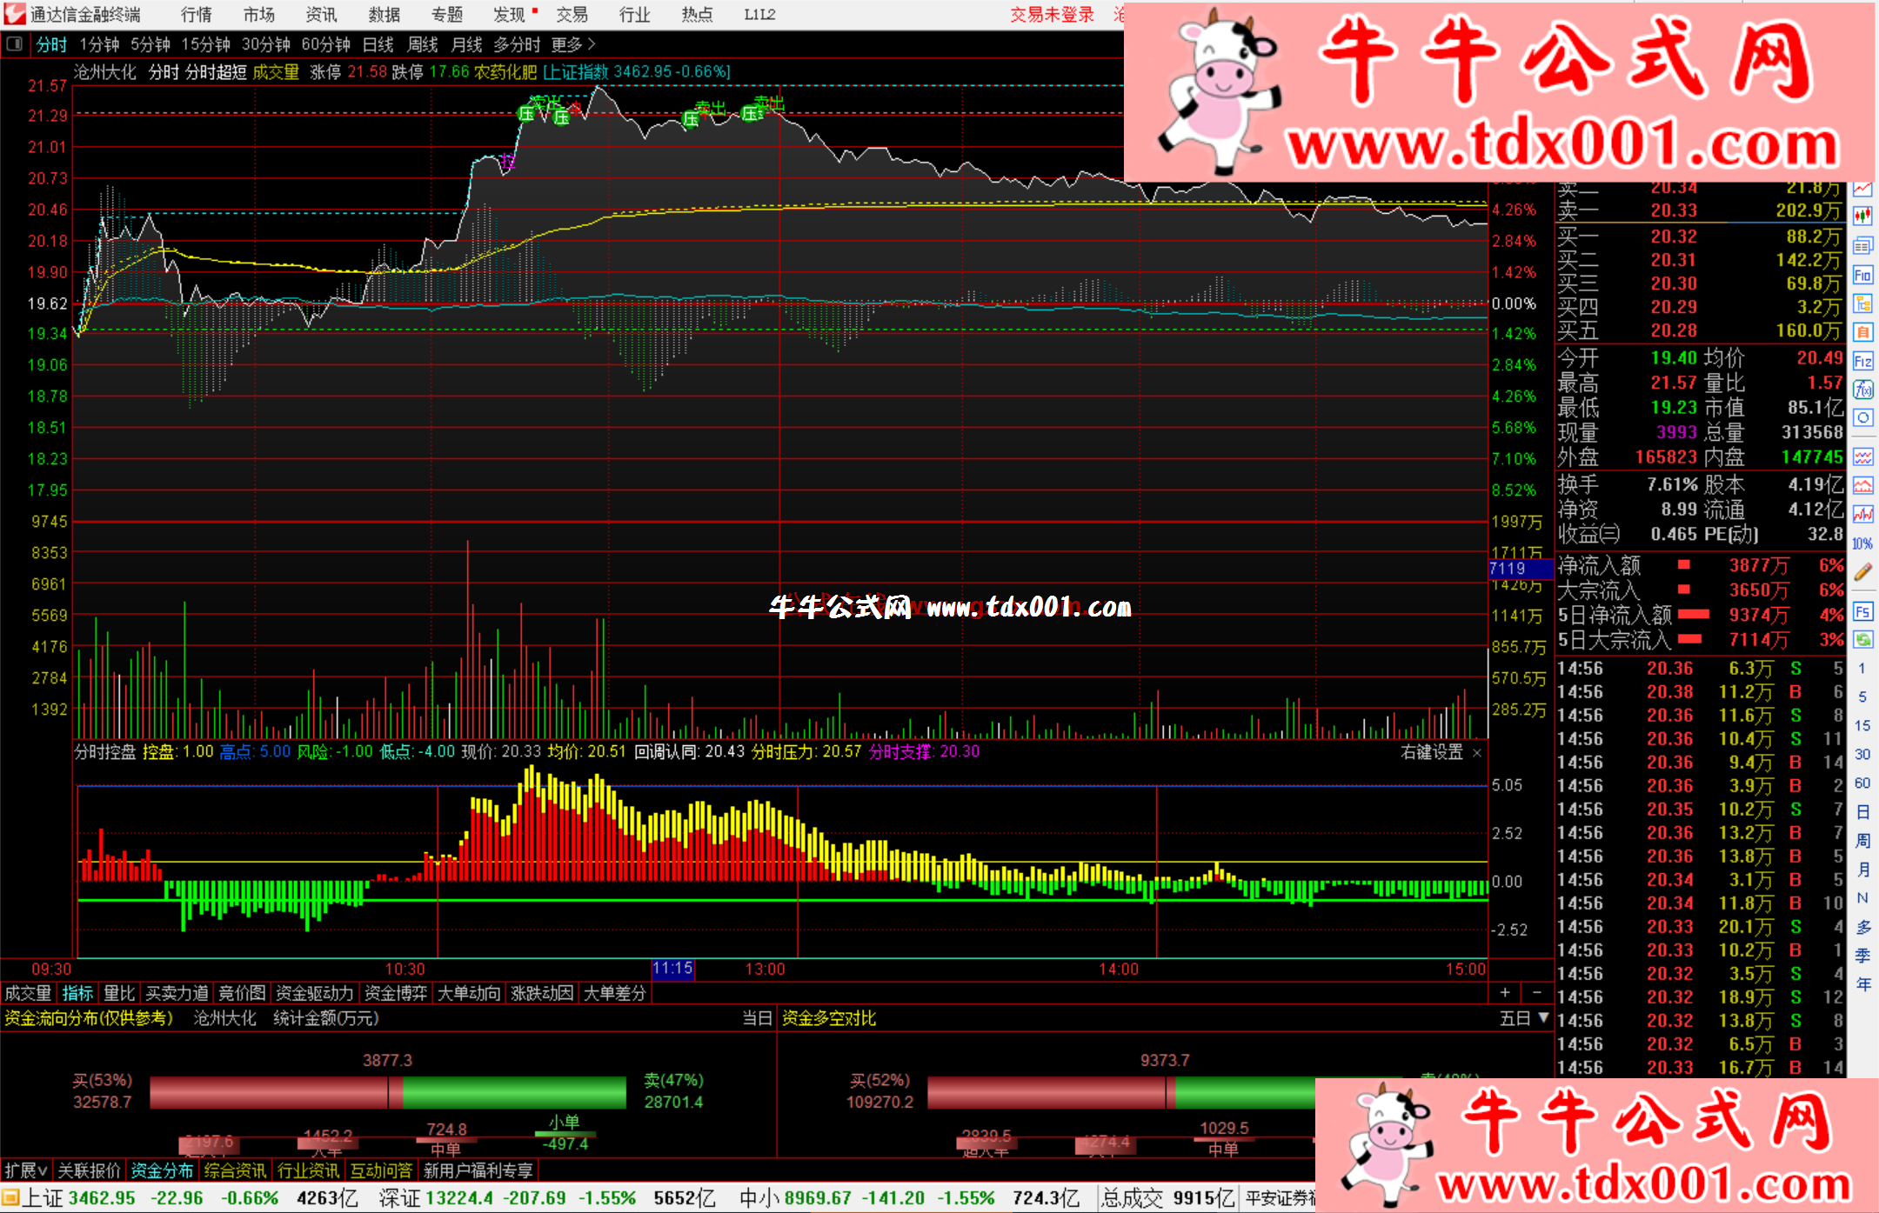The image size is (1879, 1213).
Task: Close the 分时控盘 indicator panel with X
Action: (x=1476, y=752)
